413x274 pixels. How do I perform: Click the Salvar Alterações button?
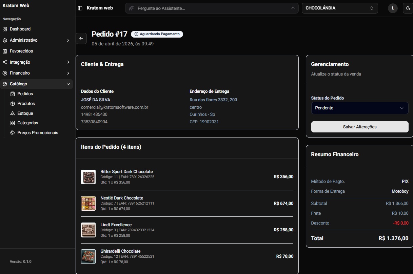(359, 127)
